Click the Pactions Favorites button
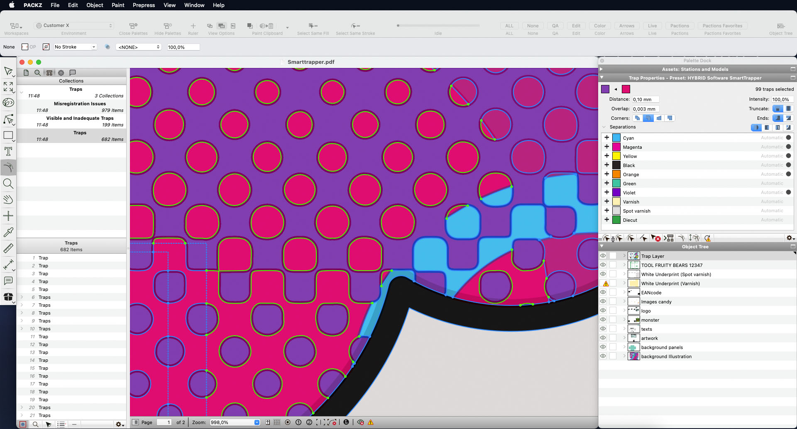The height and width of the screenshot is (429, 797). (722, 26)
